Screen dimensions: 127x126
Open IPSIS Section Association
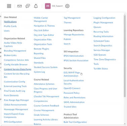tap(76, 60)
